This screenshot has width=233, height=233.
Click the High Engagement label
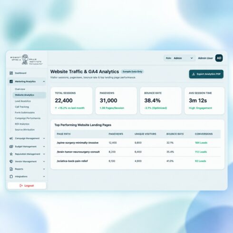200,108
